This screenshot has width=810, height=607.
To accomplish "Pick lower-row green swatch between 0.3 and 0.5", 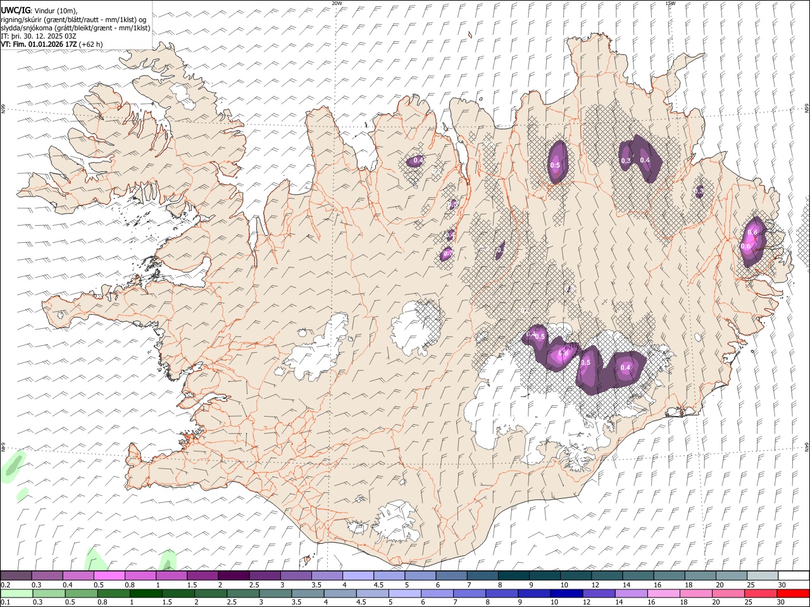I will (48, 593).
